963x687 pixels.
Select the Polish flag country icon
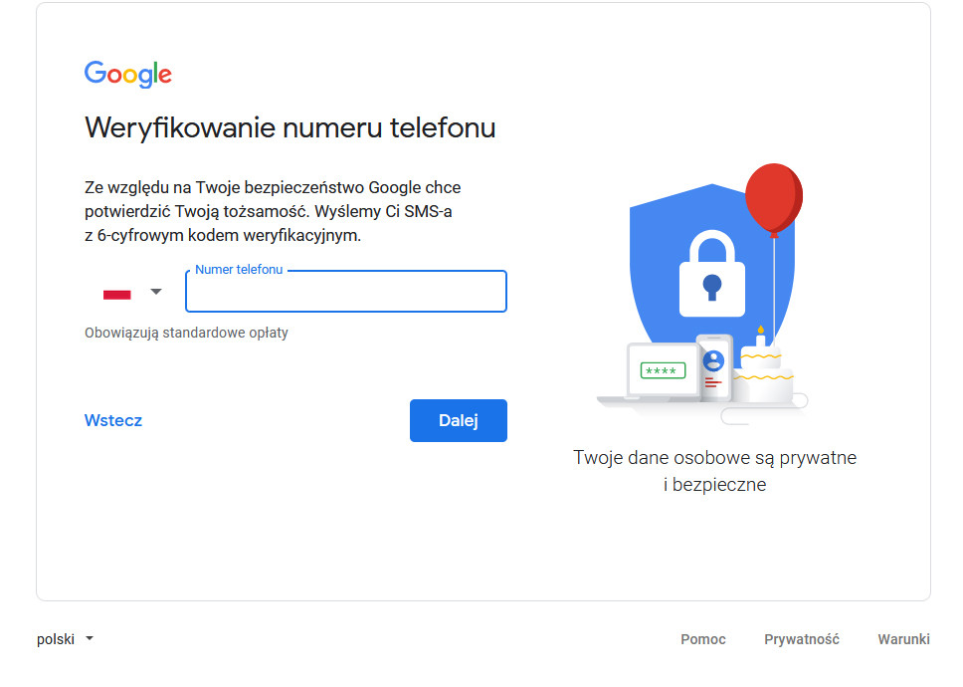click(116, 292)
